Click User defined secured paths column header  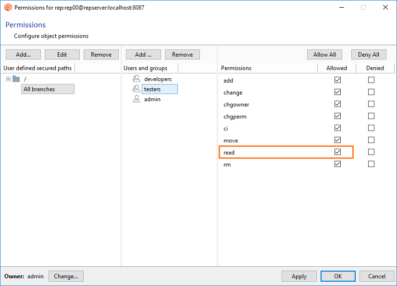(x=37, y=68)
